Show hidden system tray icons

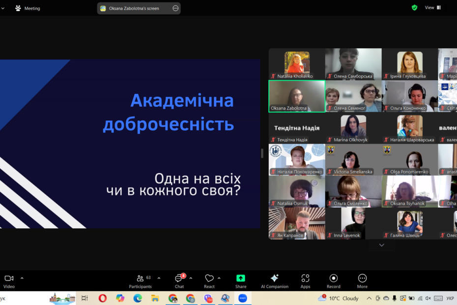(x=369, y=298)
